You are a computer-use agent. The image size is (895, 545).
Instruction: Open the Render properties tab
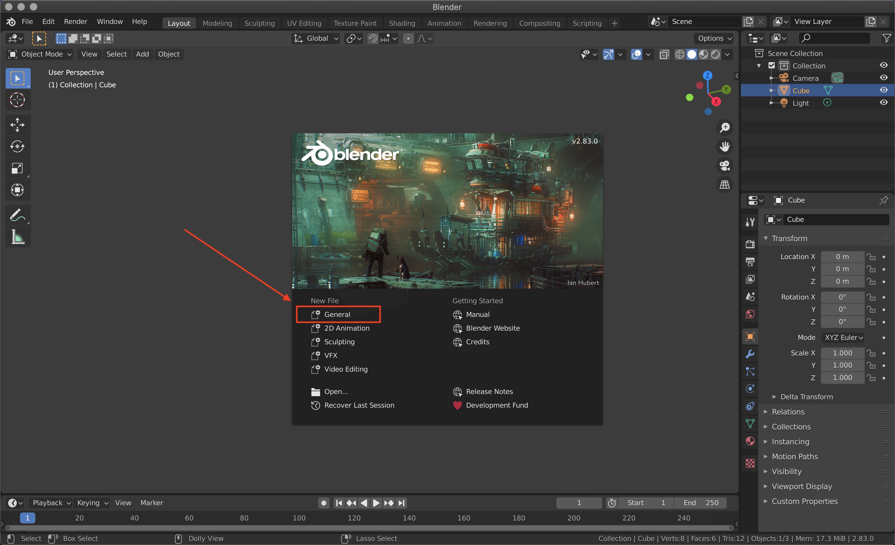click(750, 244)
